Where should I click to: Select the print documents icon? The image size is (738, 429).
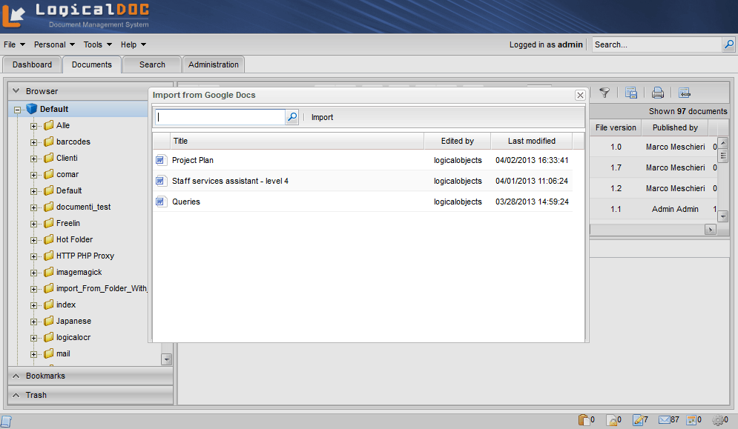pos(657,93)
